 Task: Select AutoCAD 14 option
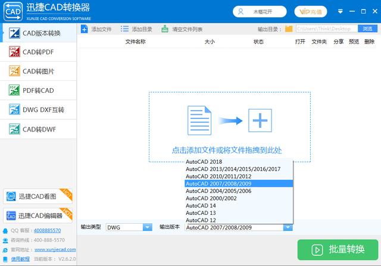click(x=239, y=205)
